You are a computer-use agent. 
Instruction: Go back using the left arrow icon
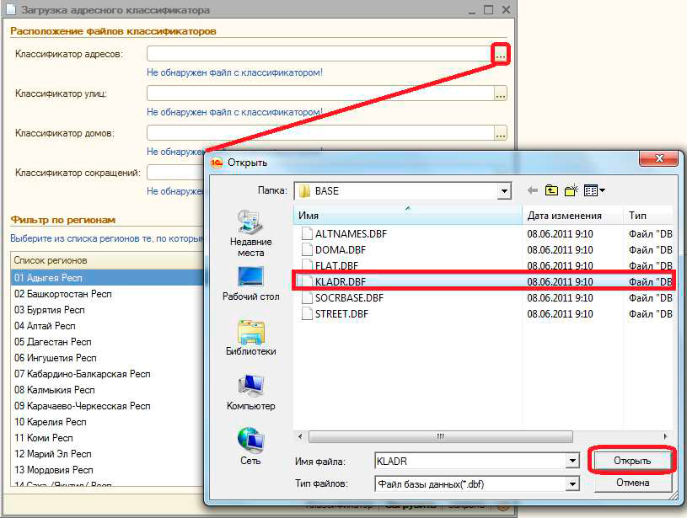(532, 191)
